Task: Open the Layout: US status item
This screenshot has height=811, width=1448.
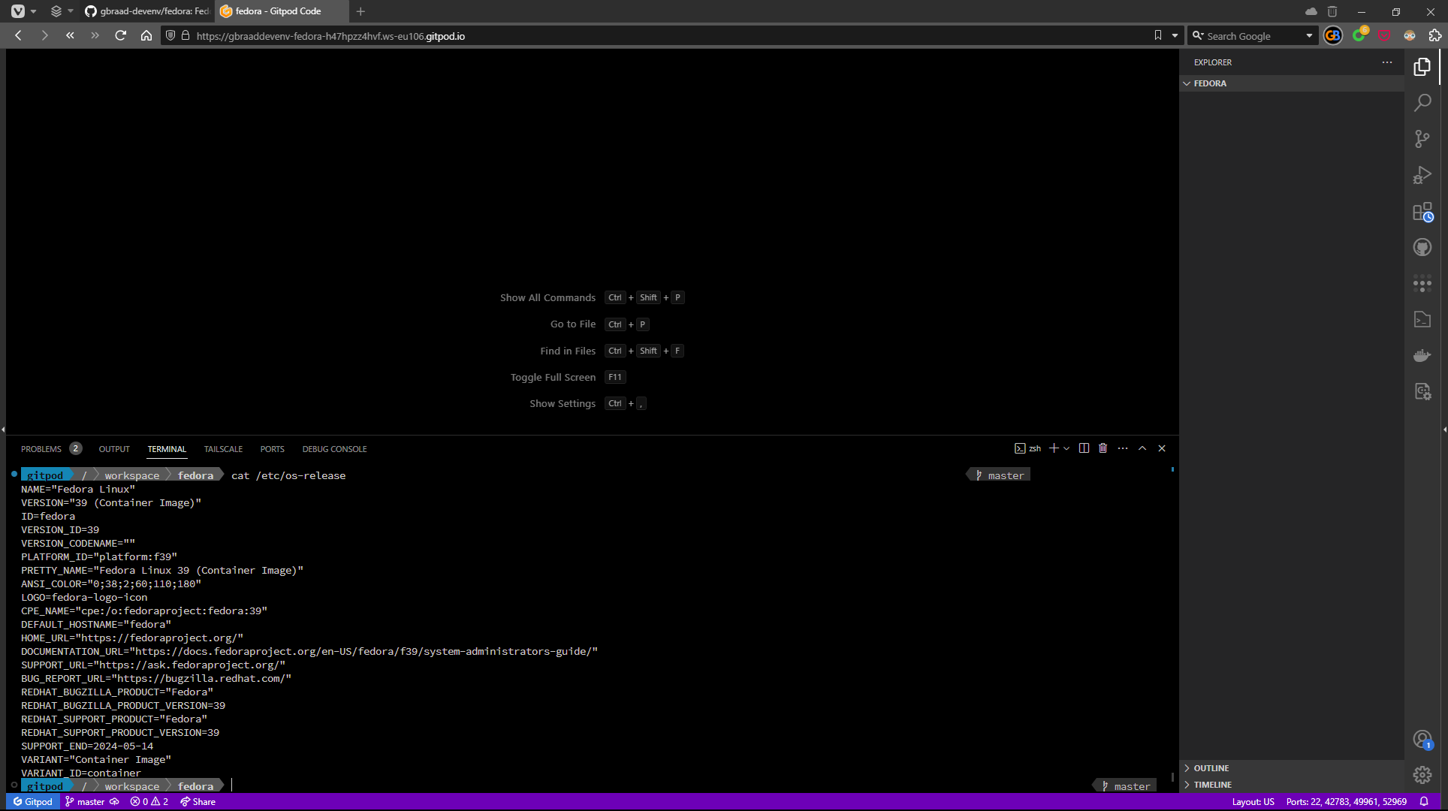Action: point(1253,802)
